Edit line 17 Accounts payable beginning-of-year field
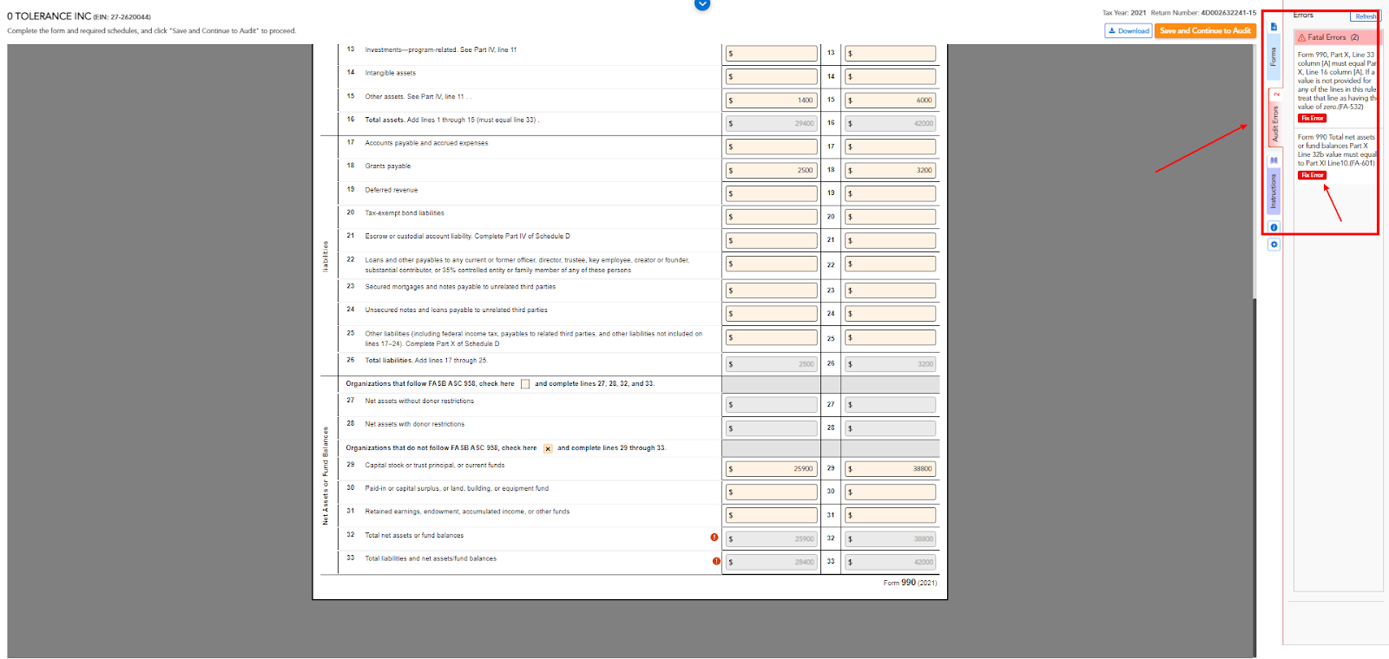The width and height of the screenshot is (1389, 659). point(771,147)
